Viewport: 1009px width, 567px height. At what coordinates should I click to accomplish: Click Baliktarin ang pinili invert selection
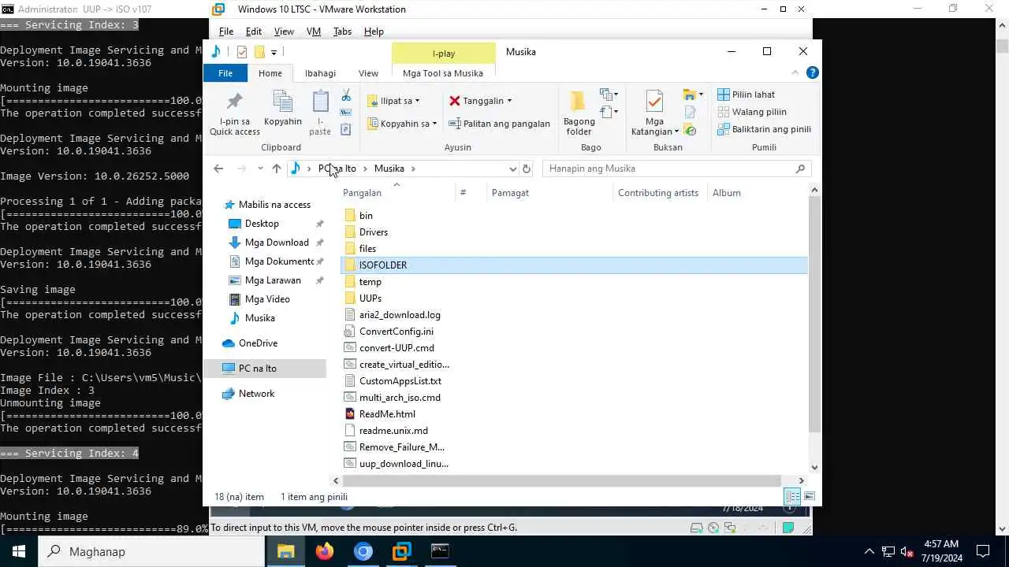(x=764, y=129)
